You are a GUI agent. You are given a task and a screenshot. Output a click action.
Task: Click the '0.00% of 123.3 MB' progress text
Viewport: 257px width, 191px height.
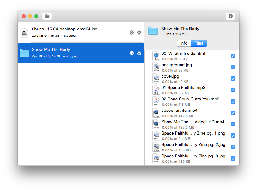[x=178, y=127]
